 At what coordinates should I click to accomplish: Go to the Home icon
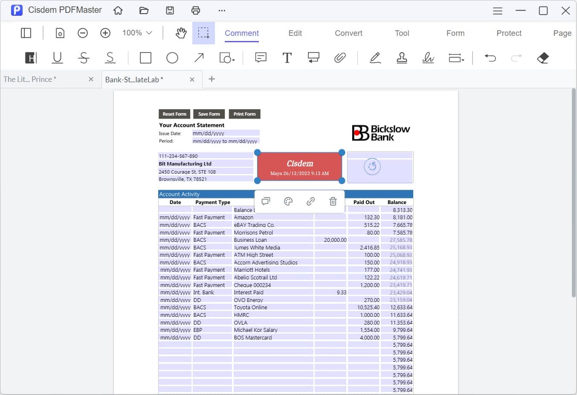click(118, 11)
